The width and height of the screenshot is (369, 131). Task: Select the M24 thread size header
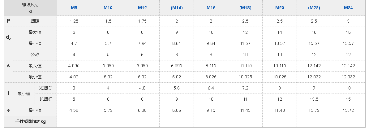tap(348, 8)
